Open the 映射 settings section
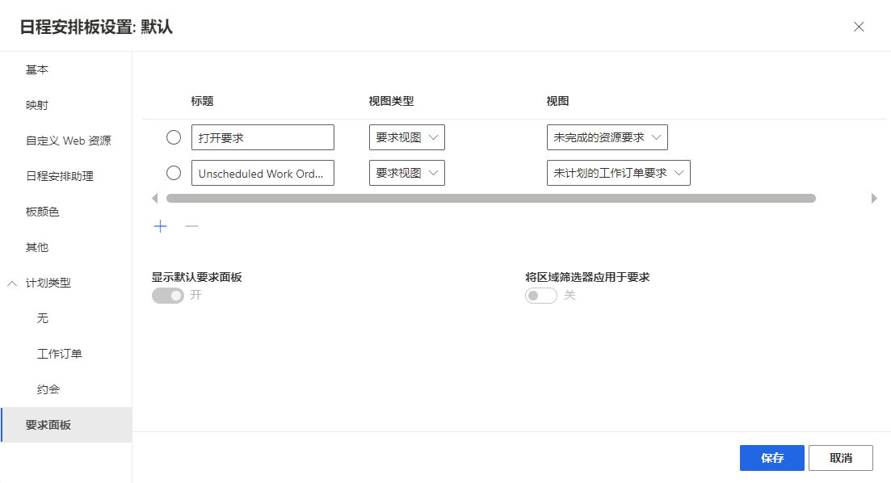891x483 pixels. click(x=66, y=105)
